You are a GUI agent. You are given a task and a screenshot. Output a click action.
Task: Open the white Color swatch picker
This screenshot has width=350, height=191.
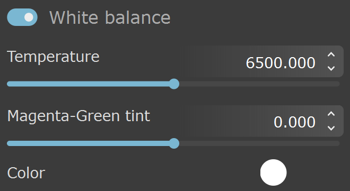click(273, 172)
